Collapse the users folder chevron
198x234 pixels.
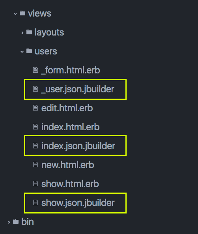coord(22,52)
